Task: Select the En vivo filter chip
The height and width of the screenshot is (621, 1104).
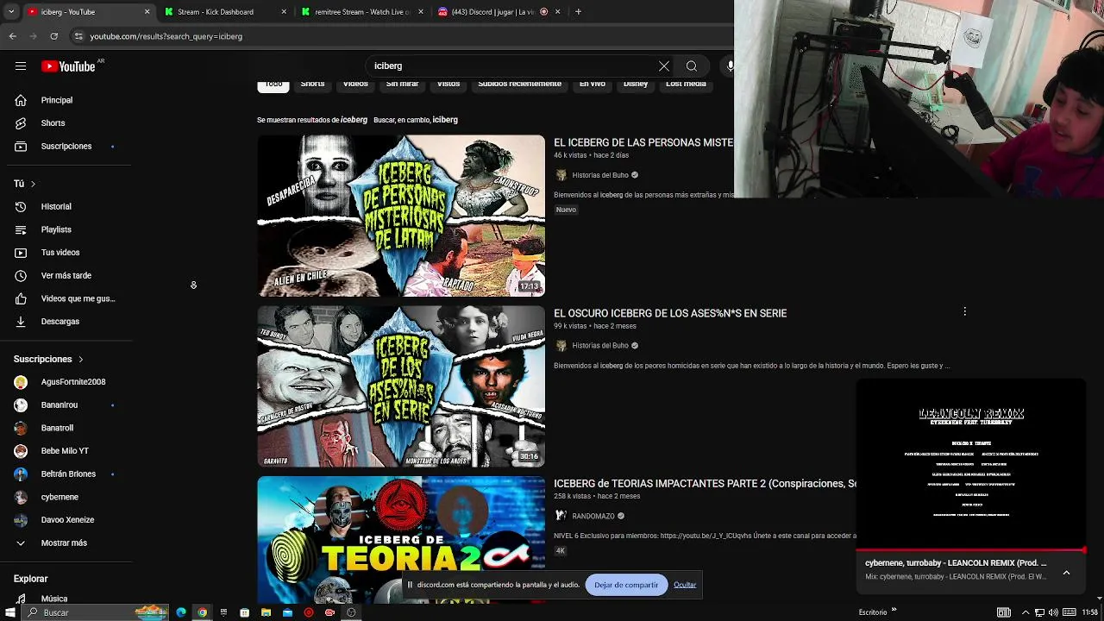Action: [593, 85]
